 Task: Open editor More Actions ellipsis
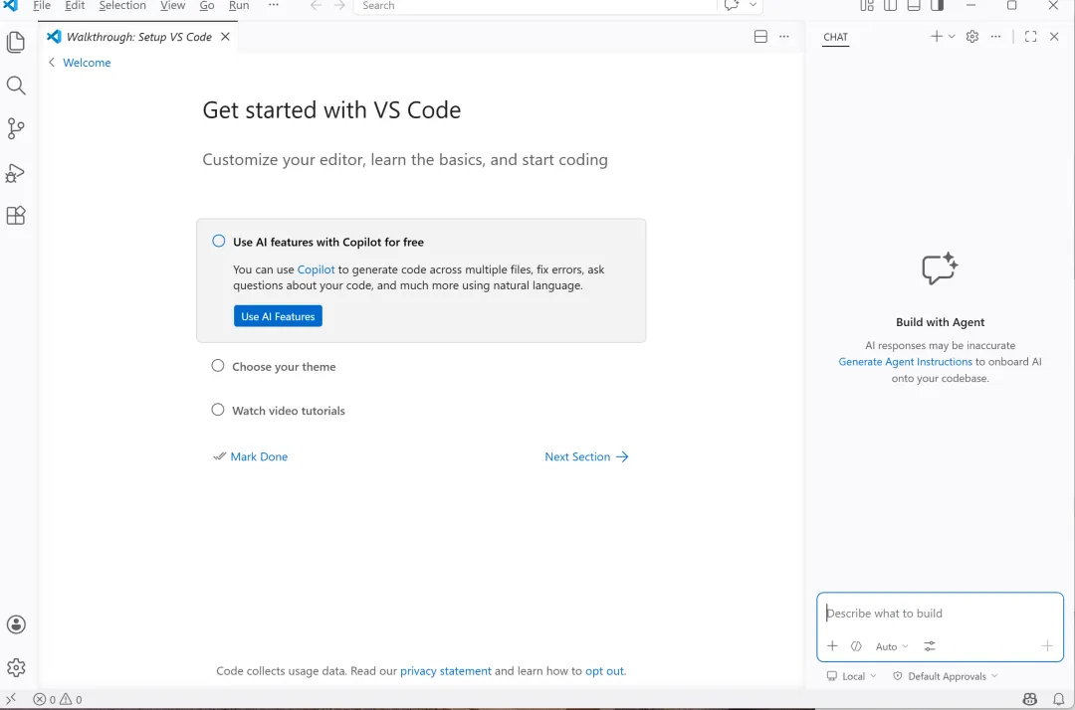pyautogui.click(x=784, y=36)
